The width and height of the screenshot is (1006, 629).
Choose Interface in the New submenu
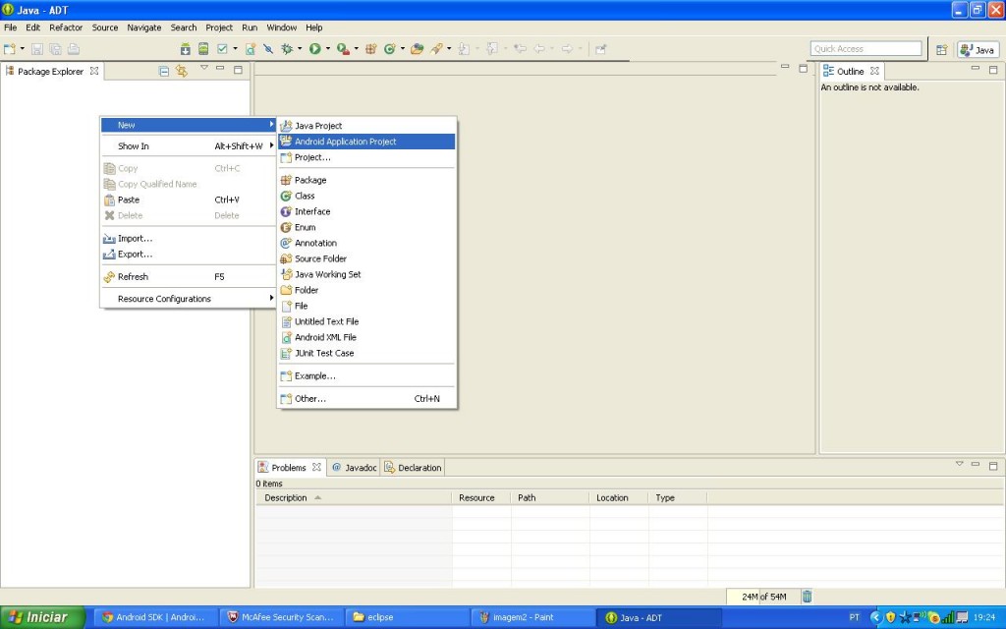[x=366, y=212]
